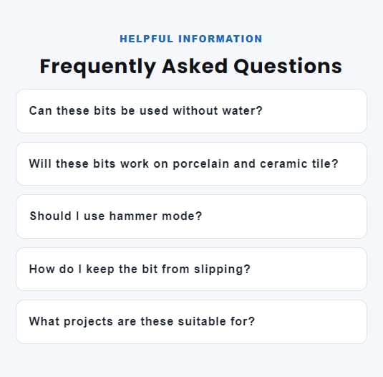Screen dimensions: 383x377
Task: Open 'What projects are these suitable for?' item
Action: [x=191, y=322]
